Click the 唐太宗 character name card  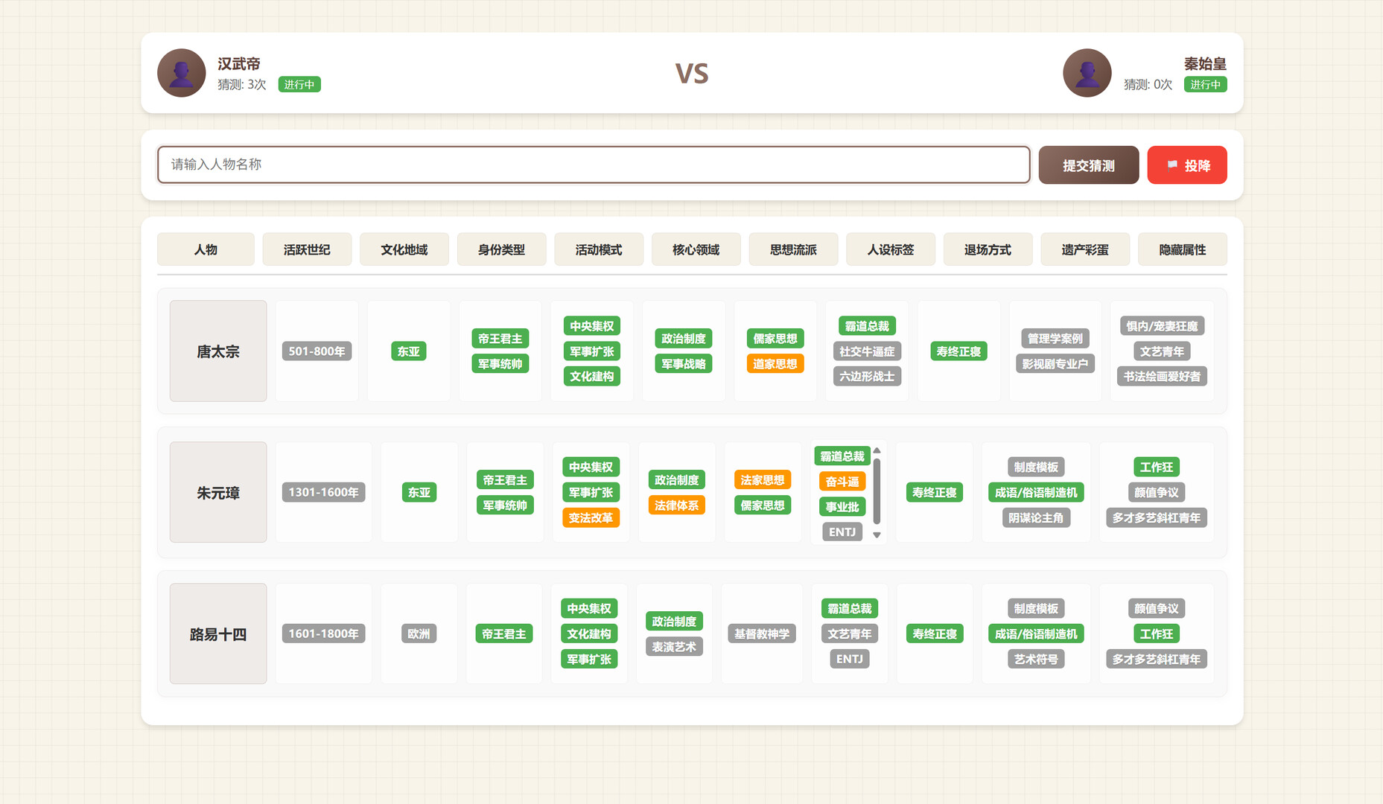(x=218, y=351)
